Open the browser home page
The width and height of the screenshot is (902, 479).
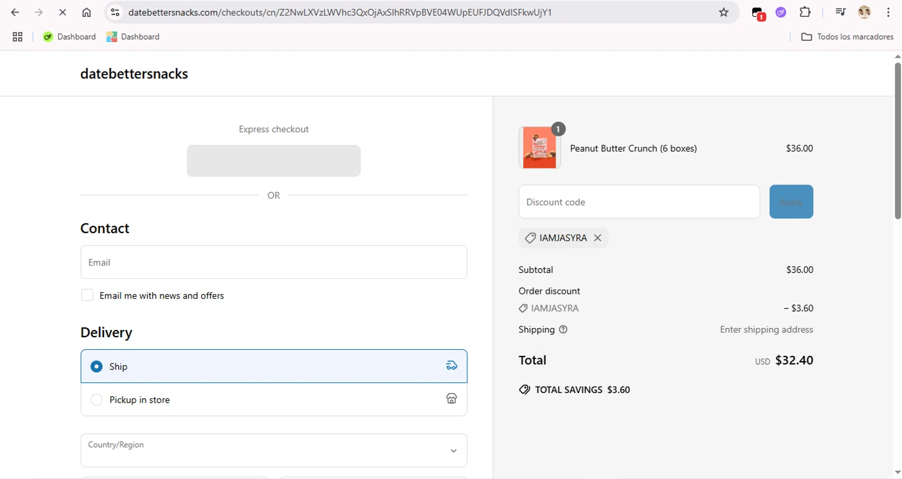pyautogui.click(x=87, y=12)
